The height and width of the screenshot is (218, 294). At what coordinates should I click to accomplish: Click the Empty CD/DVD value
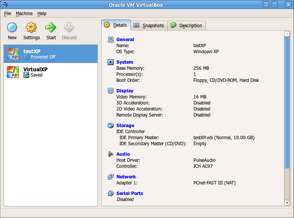click(200, 144)
